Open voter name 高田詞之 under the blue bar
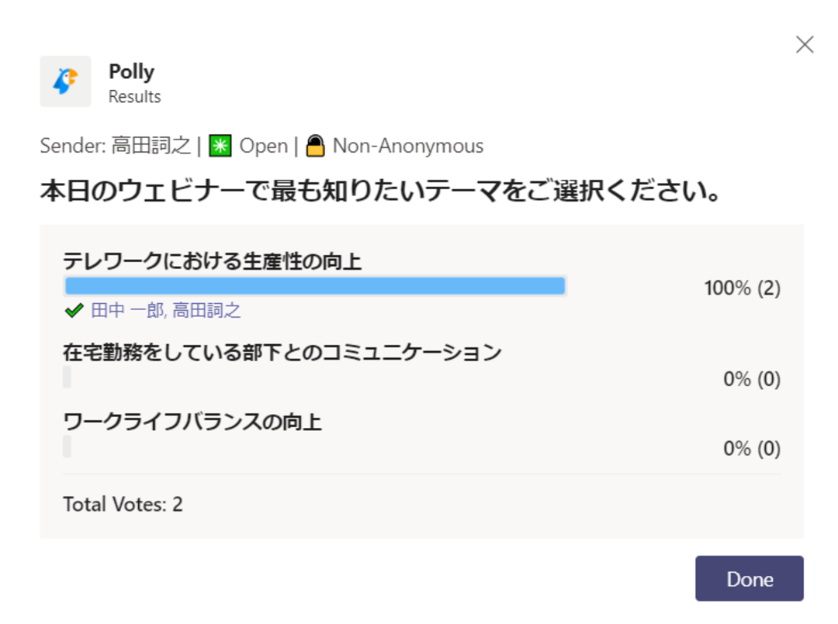Screen dimensions: 838x624 click(x=206, y=310)
